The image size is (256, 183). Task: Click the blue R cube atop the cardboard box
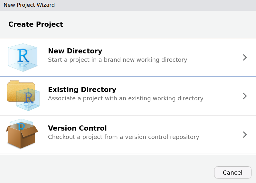21,124
